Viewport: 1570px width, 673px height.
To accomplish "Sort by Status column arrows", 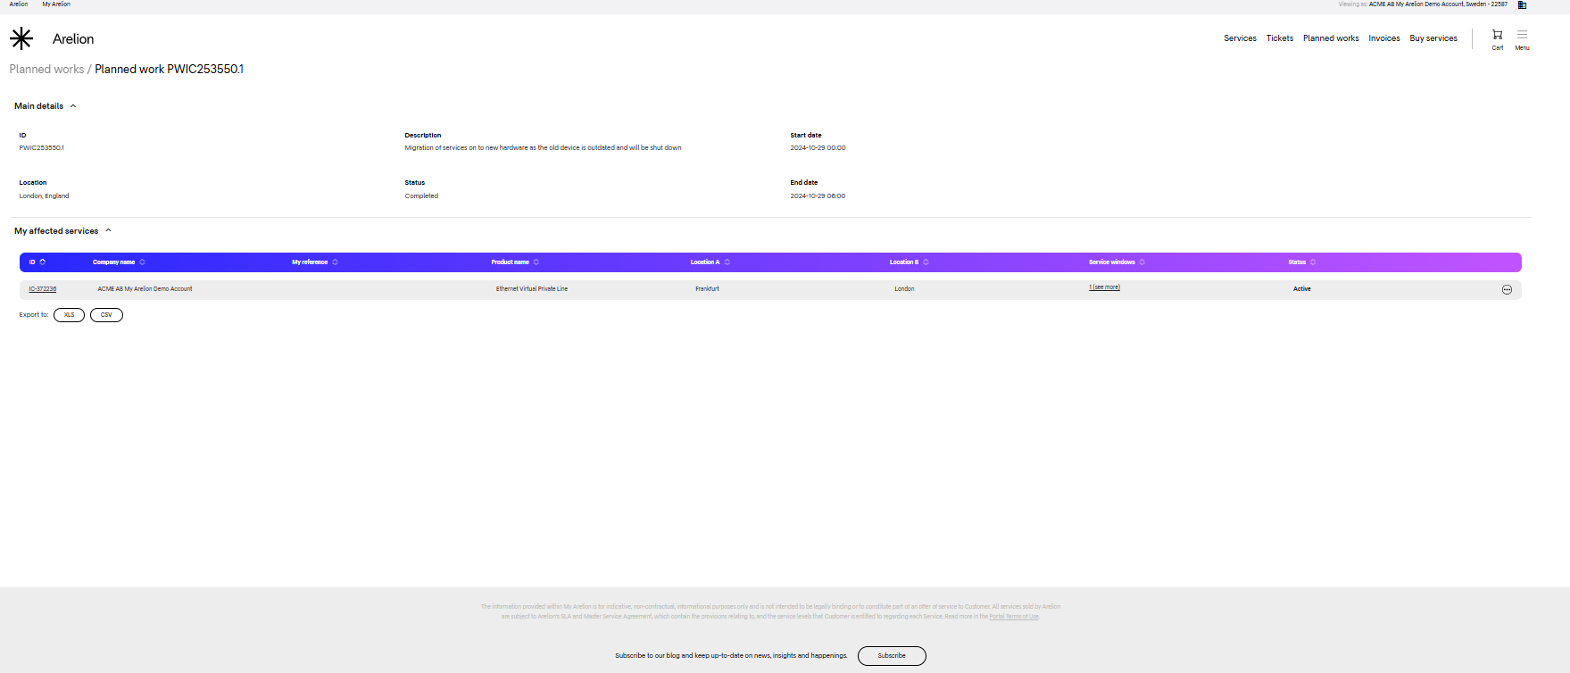I will pyautogui.click(x=1313, y=262).
